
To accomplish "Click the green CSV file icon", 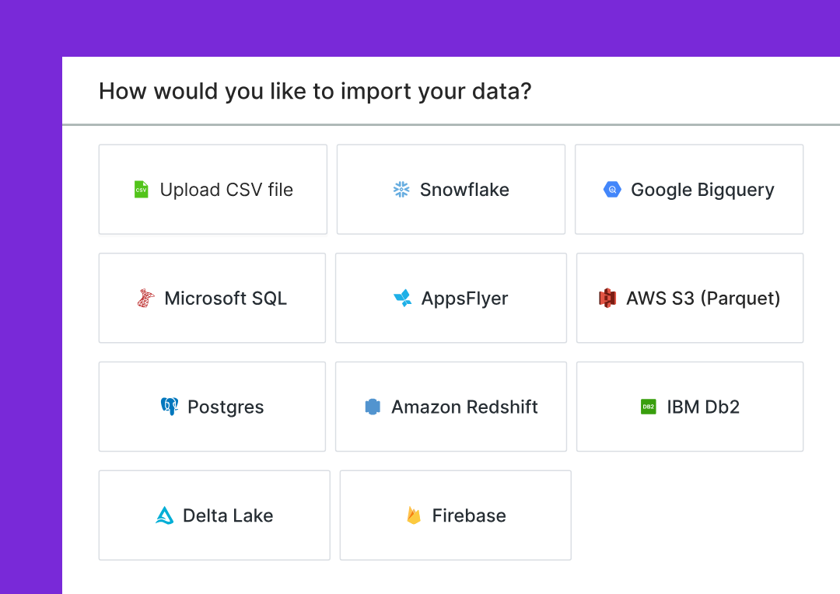I will pos(141,190).
